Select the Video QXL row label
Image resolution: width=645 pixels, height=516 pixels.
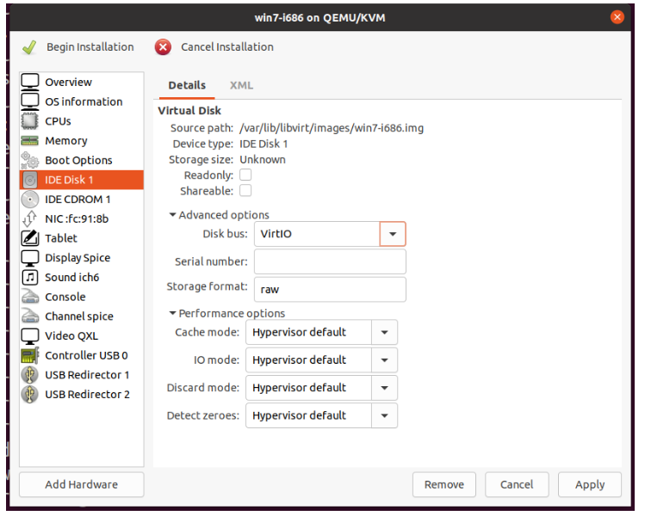[71, 336]
